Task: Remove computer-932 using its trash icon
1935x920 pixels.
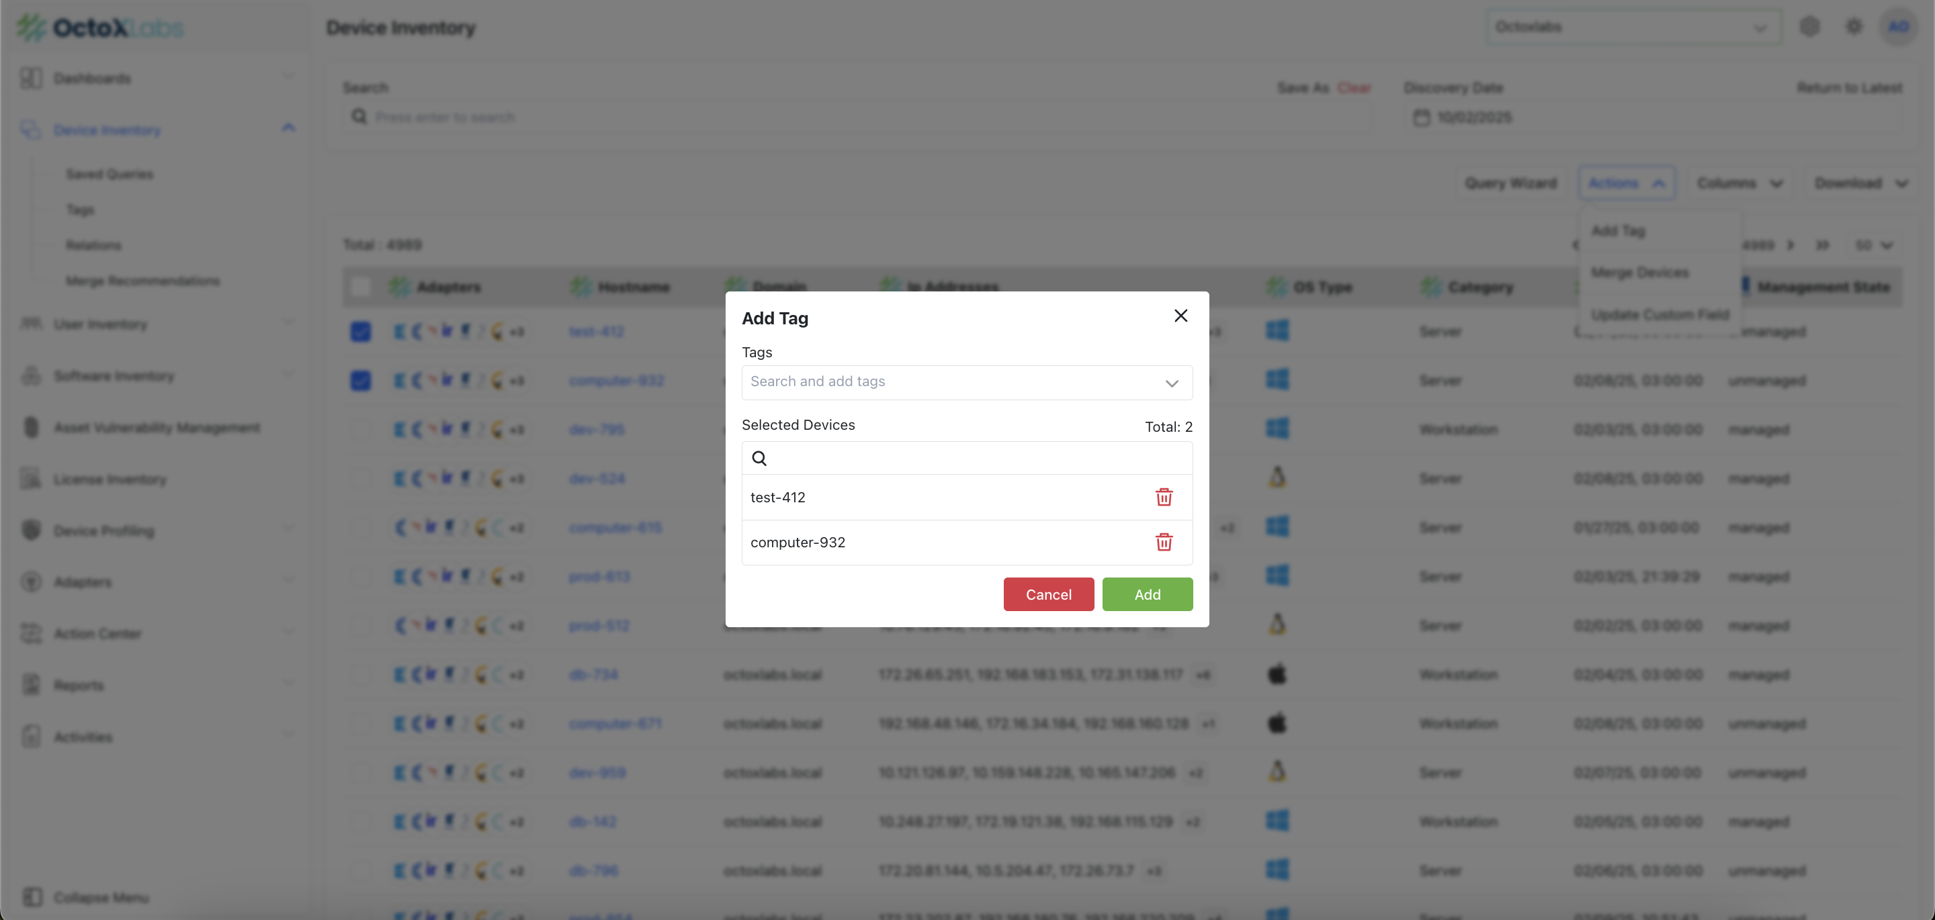Action: coord(1164,542)
